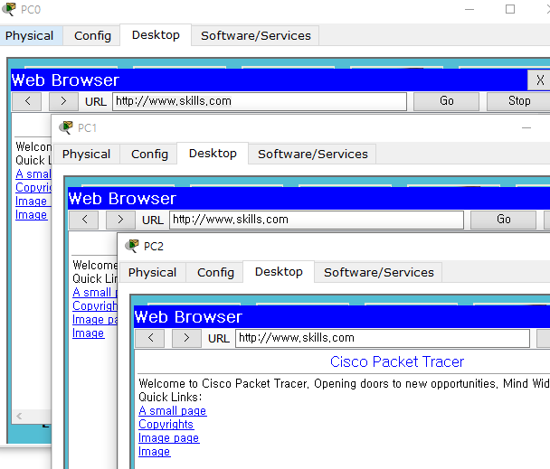This screenshot has height=469, width=550.
Task: Go forward in PC0 web browser
Action: click(63, 101)
